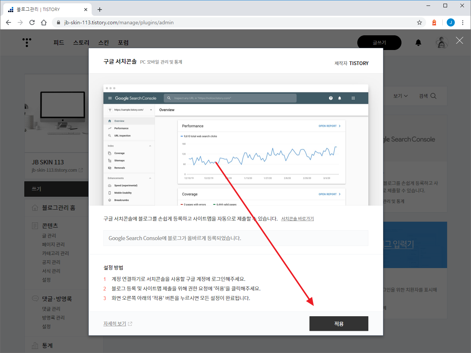This screenshot has height=353, width=471.
Task: Close the 블로그관리 TISTORY tab
Action: click(x=86, y=10)
